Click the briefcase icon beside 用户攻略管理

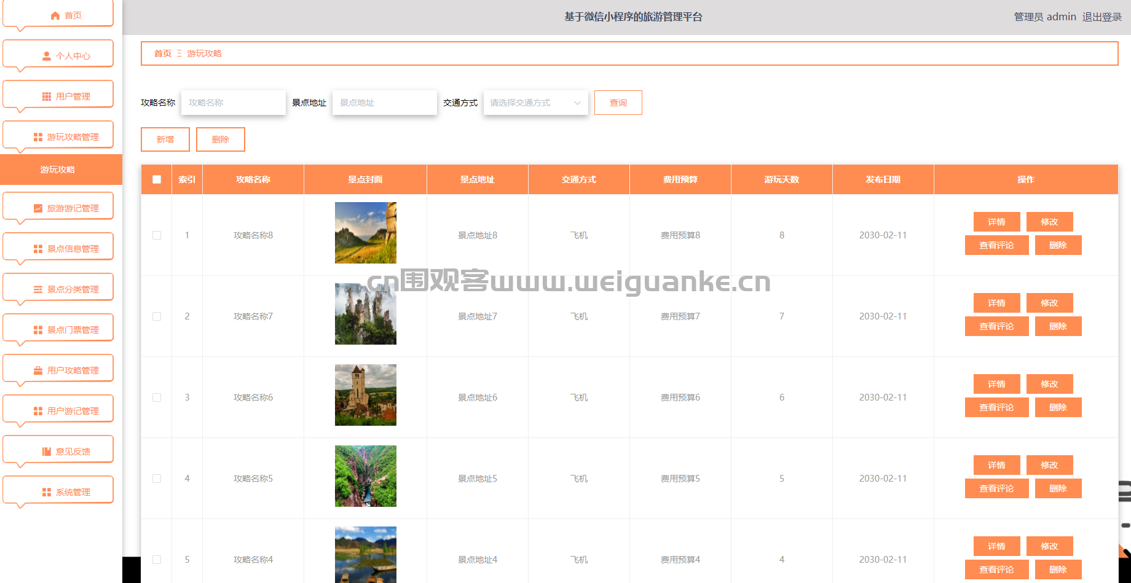[38, 370]
